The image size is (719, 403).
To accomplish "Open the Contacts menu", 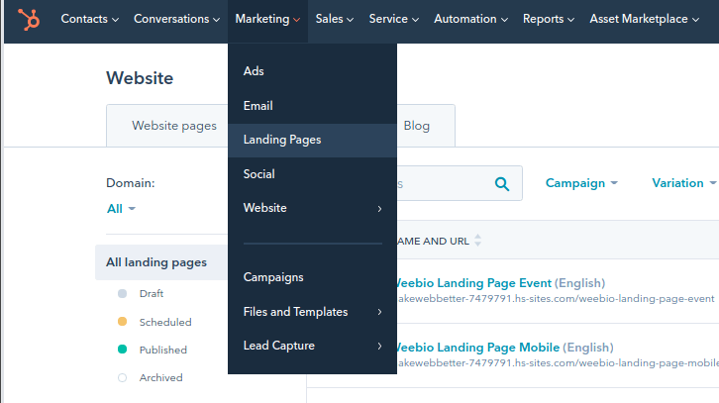I will tap(89, 19).
